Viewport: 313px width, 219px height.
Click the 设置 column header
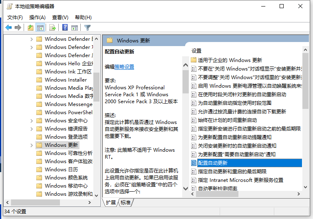click(196, 51)
